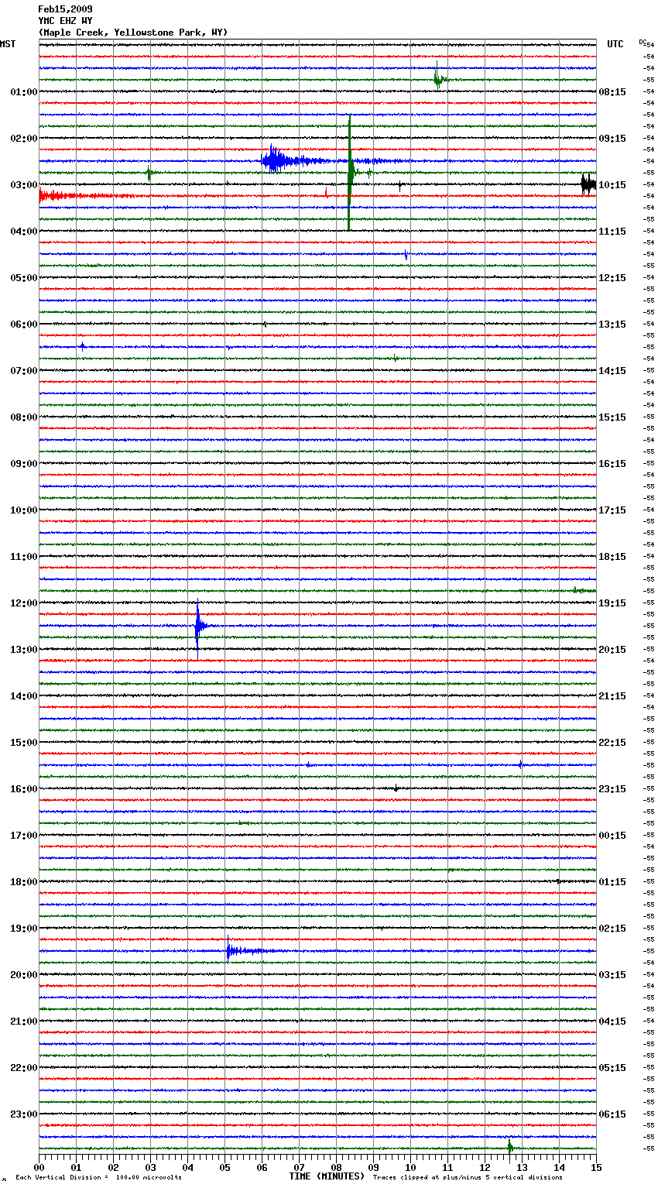Click the MST time label '13:00'

(24, 650)
